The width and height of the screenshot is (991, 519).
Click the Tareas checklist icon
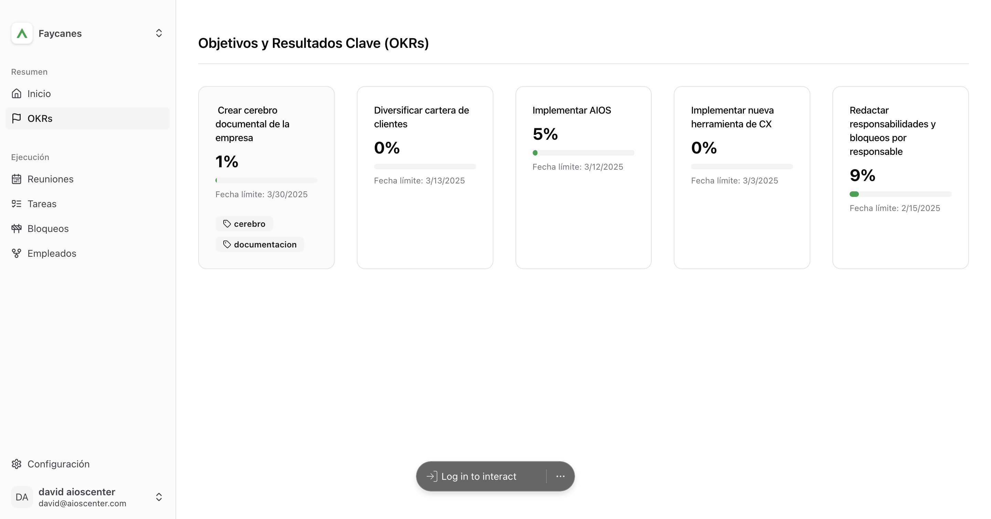(17, 204)
